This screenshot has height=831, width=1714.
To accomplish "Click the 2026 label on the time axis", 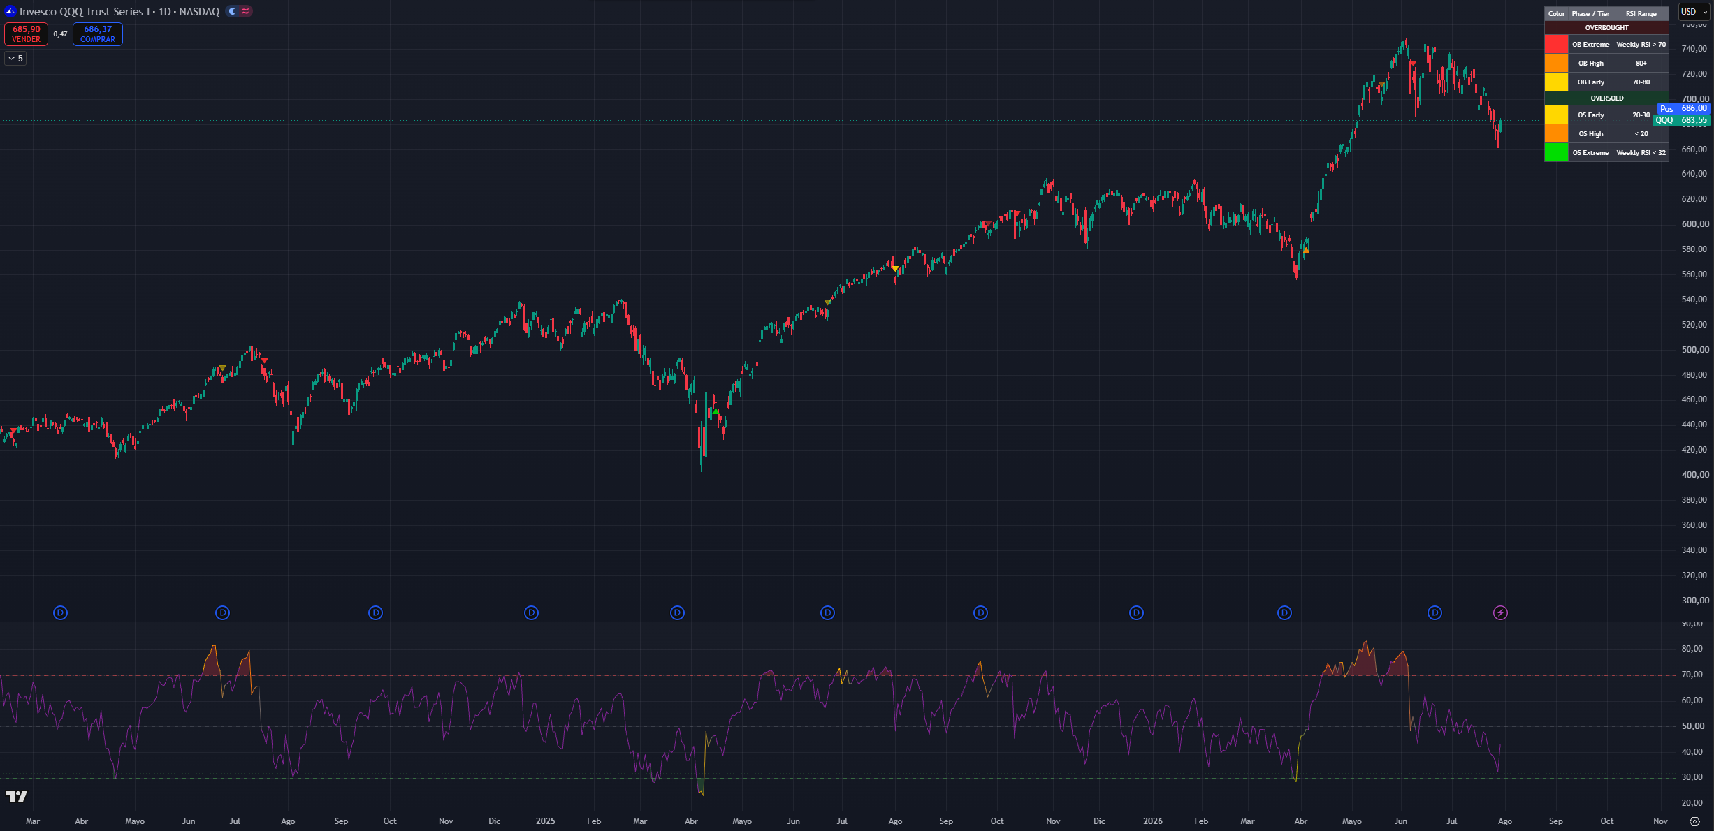I will [1153, 821].
